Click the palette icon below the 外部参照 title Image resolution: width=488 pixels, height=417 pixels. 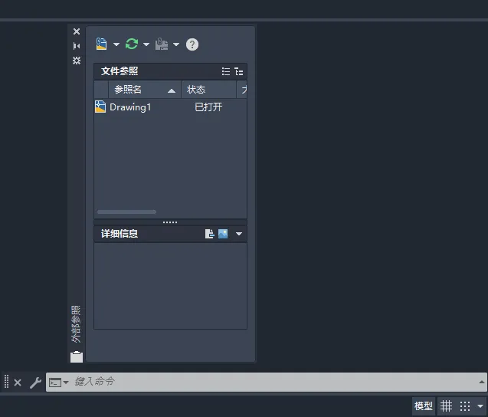click(x=77, y=357)
